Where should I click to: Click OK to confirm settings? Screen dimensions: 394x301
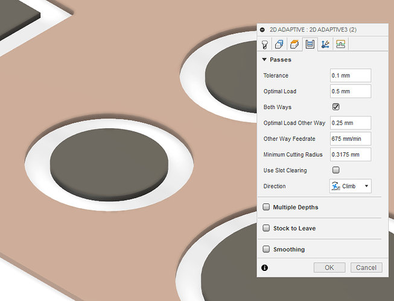tap(329, 267)
